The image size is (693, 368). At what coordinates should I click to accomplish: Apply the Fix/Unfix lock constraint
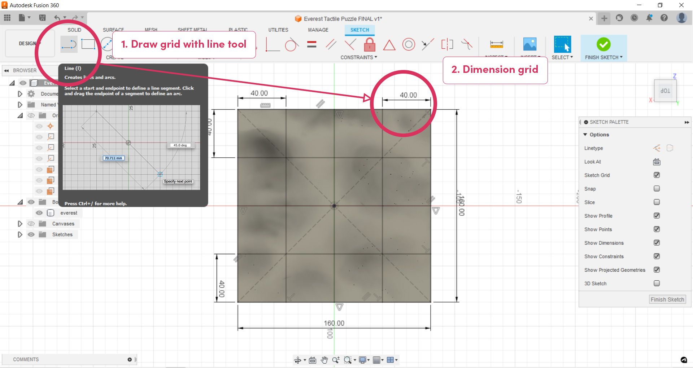click(x=370, y=45)
